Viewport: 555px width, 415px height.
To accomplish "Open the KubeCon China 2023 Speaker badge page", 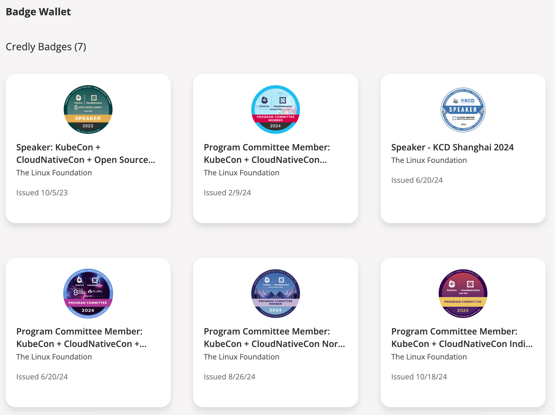I will (x=86, y=153).
